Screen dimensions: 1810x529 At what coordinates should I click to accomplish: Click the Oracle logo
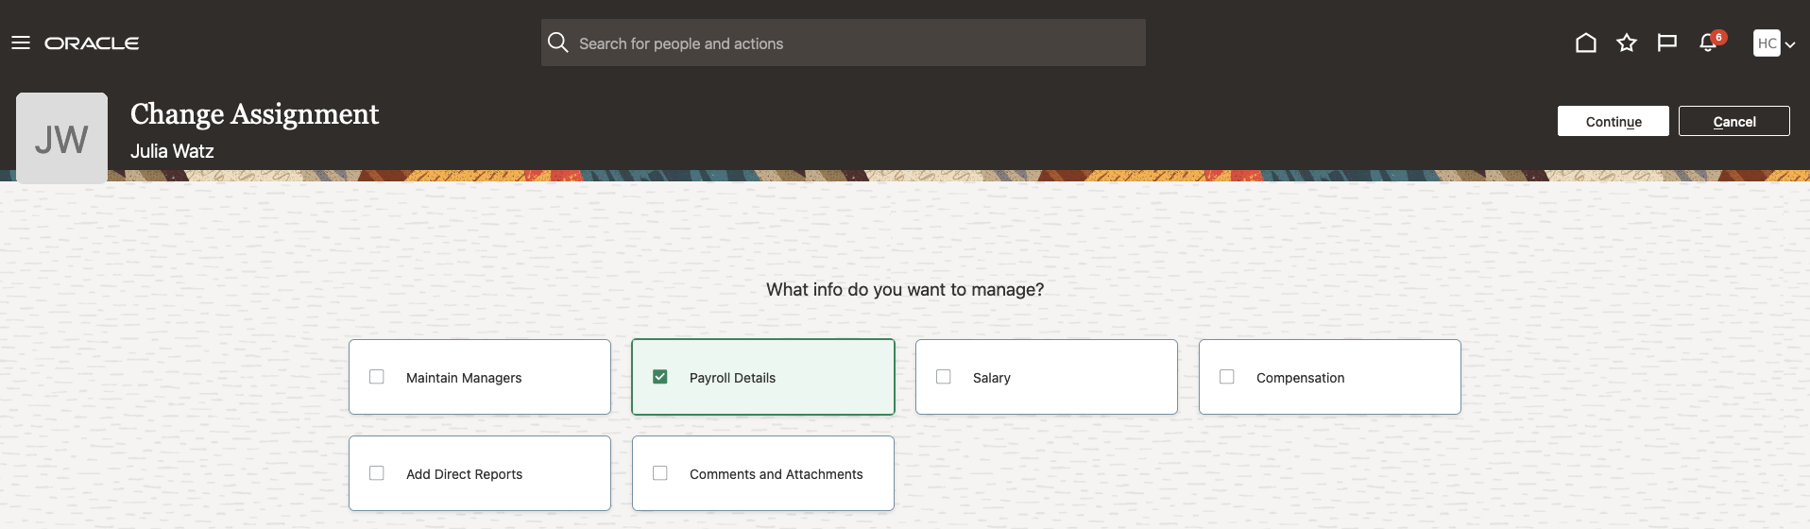point(92,43)
